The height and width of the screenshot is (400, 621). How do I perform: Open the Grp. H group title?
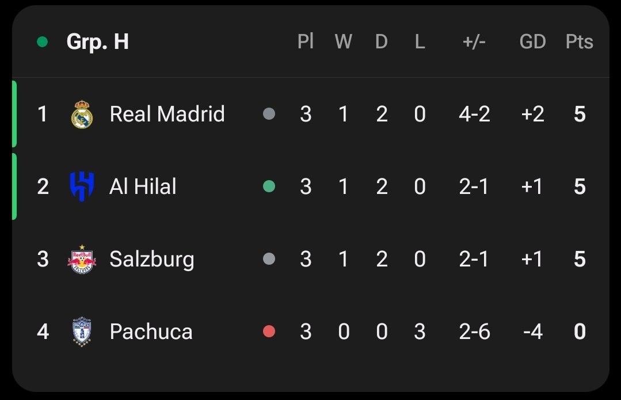point(97,41)
